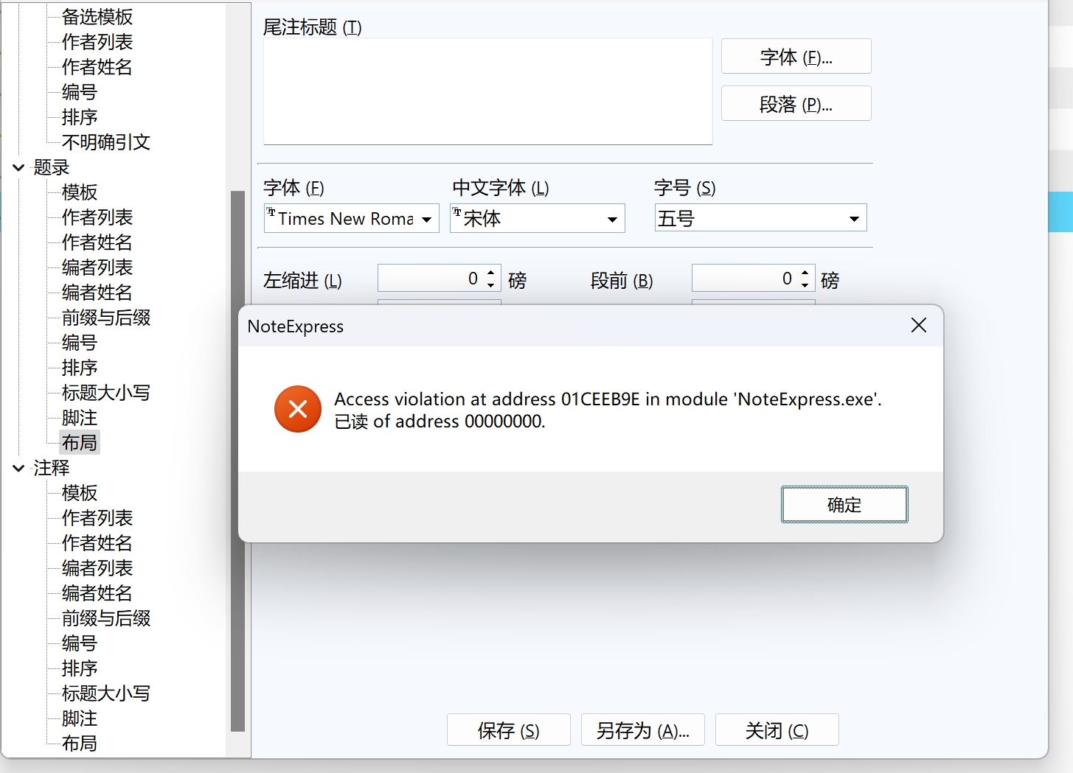This screenshot has height=773, width=1073.
Task: Select 脚注 under 题录
Action: (80, 418)
